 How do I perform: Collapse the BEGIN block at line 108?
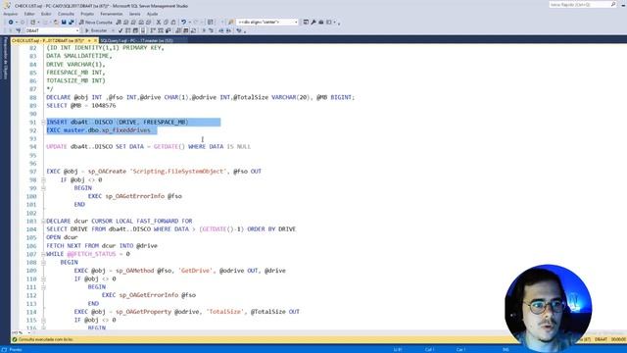[x=43, y=262]
